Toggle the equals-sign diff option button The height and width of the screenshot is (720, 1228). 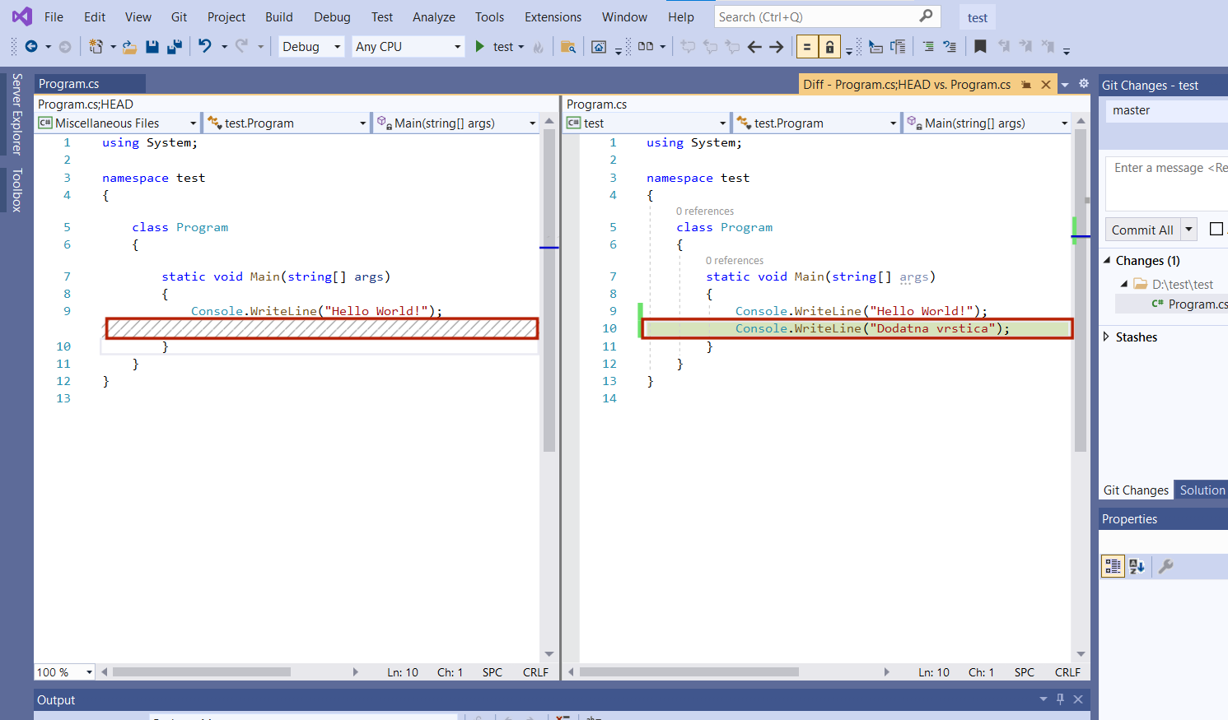pyautogui.click(x=807, y=47)
